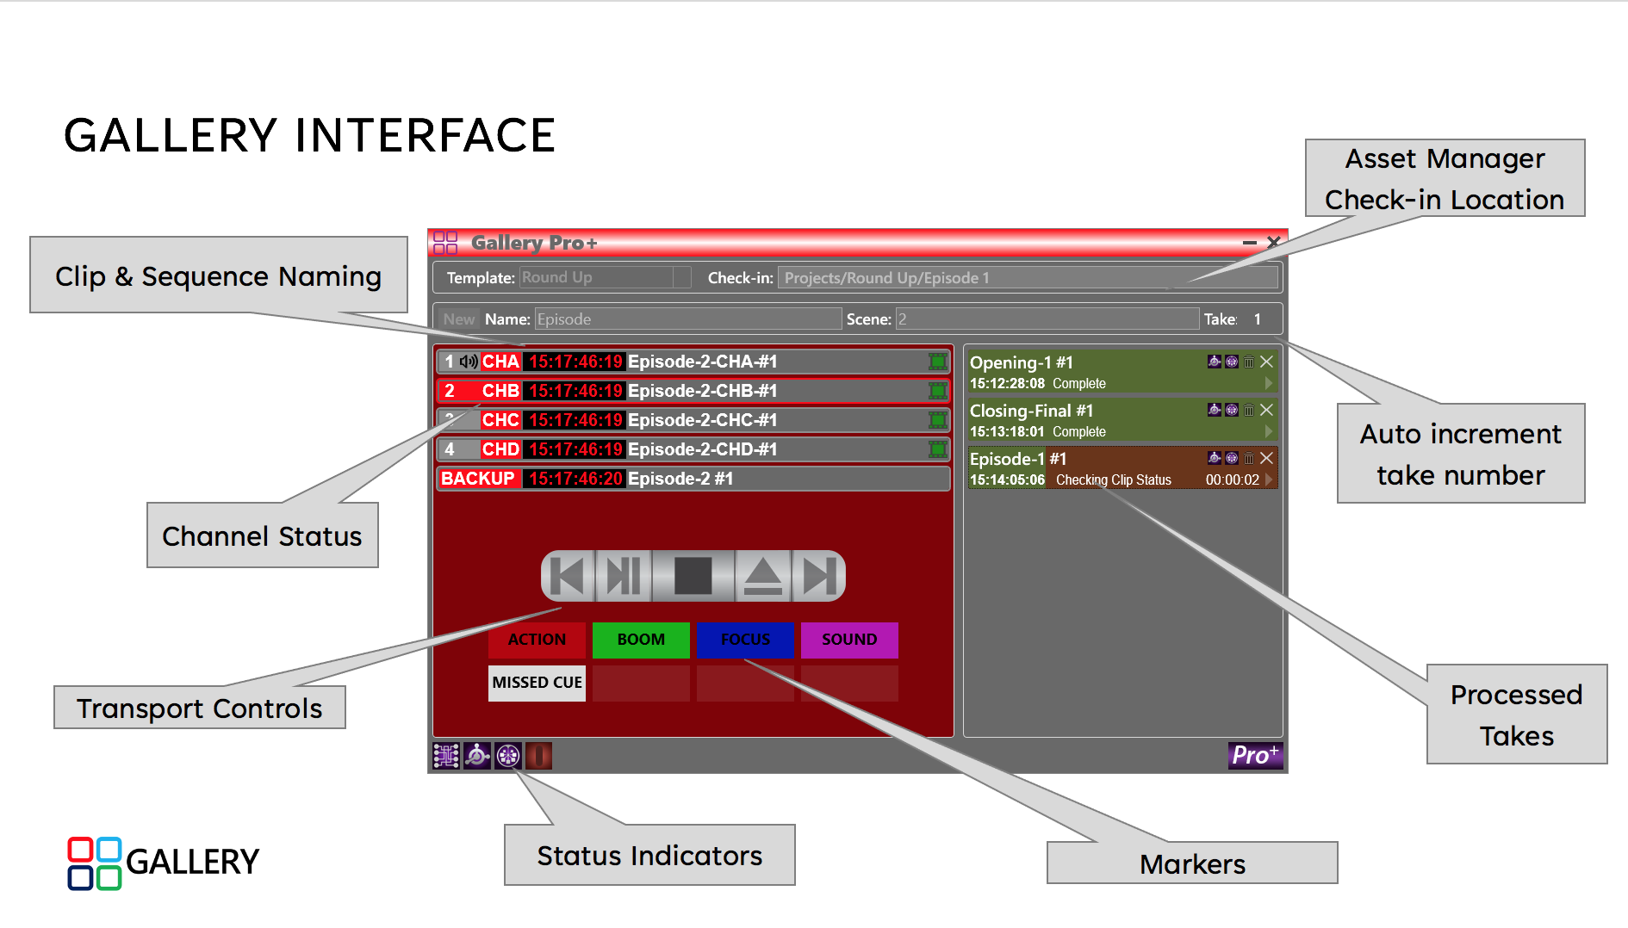Click the green film strip icon on Episode-2-CHC-#1

[937, 420]
